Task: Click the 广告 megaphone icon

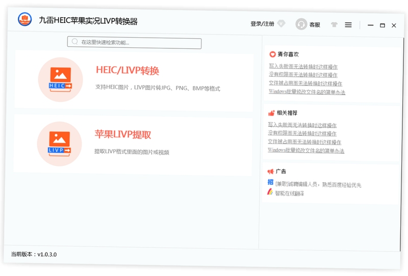Action: 270,171
